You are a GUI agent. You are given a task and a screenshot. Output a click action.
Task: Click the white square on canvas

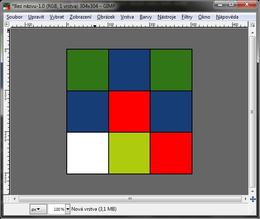pos(87,153)
